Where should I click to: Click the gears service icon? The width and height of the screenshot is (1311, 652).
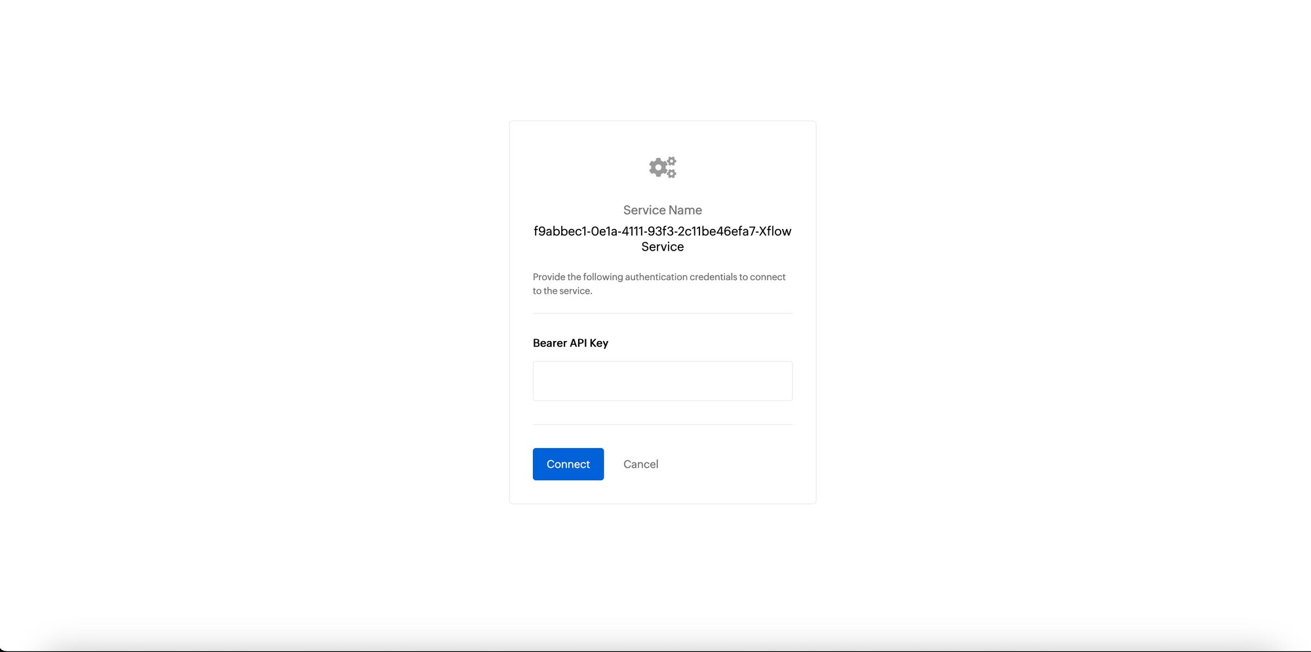pyautogui.click(x=663, y=167)
